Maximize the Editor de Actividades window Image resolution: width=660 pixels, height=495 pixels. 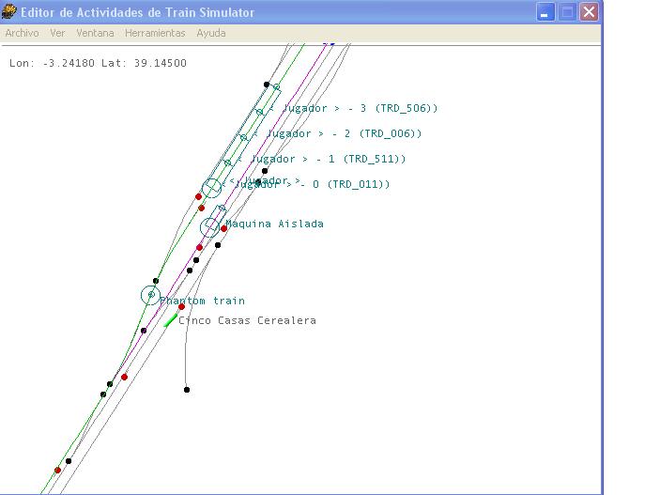point(567,12)
